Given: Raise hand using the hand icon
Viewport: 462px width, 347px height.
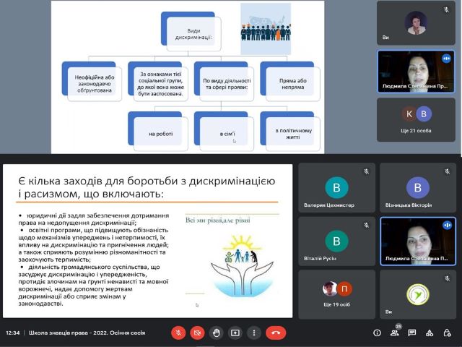Looking at the screenshot, I should [x=216, y=333].
